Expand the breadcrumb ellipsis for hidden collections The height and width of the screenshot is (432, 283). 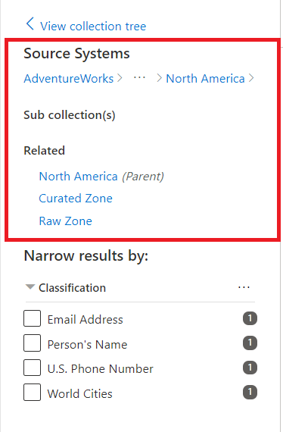tap(139, 78)
